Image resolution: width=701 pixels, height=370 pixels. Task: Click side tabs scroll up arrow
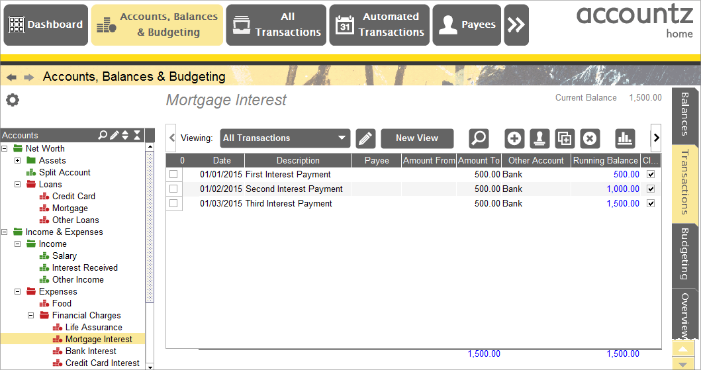[683, 348]
